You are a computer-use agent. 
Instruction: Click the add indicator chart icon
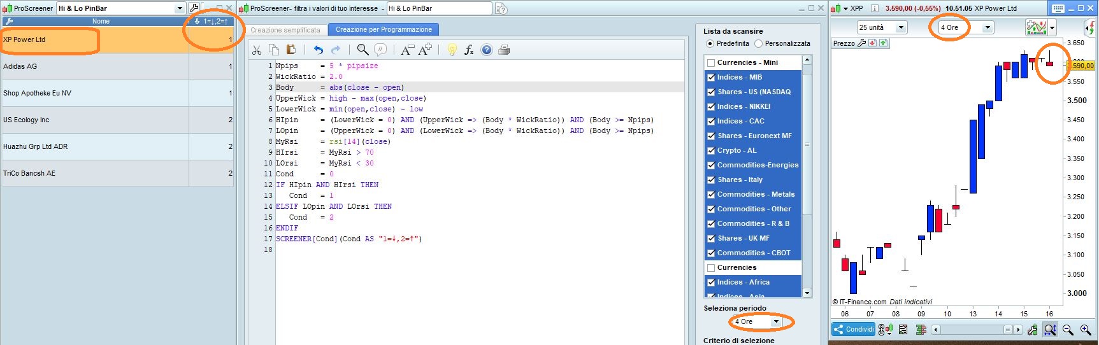coord(1036,27)
